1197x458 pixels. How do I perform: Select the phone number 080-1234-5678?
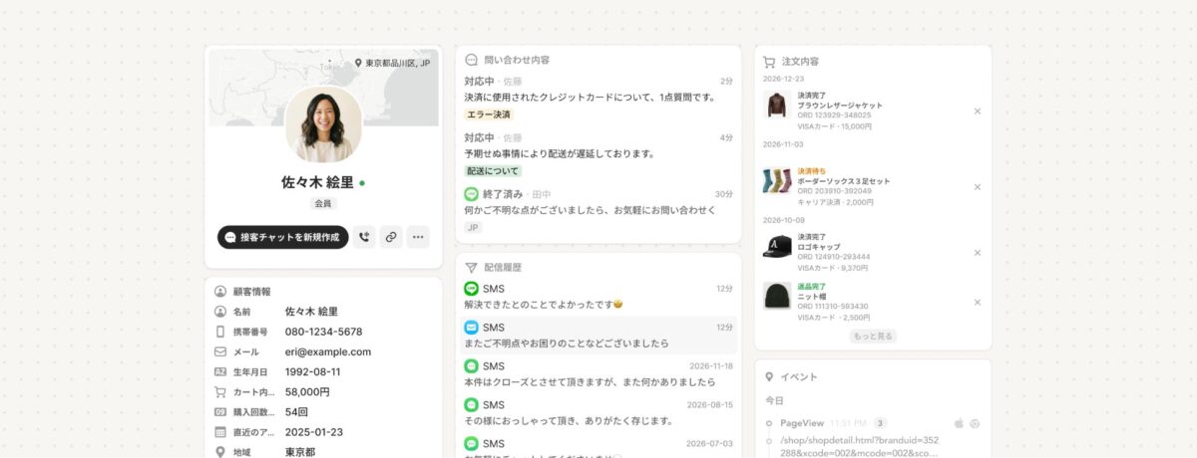323,332
